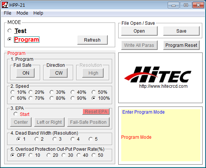Click the Left or Right button
The height and width of the screenshot is (168, 206).
[x=49, y=122]
